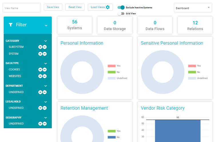Exclude UNDEFINED under LEGALHOLD via minus icon

pyautogui.click(x=45, y=108)
